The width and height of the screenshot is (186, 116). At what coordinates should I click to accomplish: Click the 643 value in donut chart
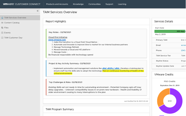pyautogui.click(x=170, y=101)
